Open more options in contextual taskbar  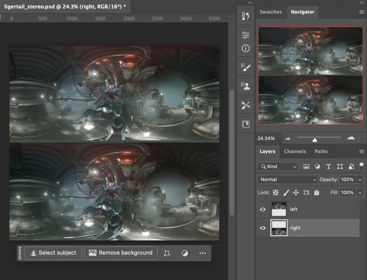click(x=202, y=253)
